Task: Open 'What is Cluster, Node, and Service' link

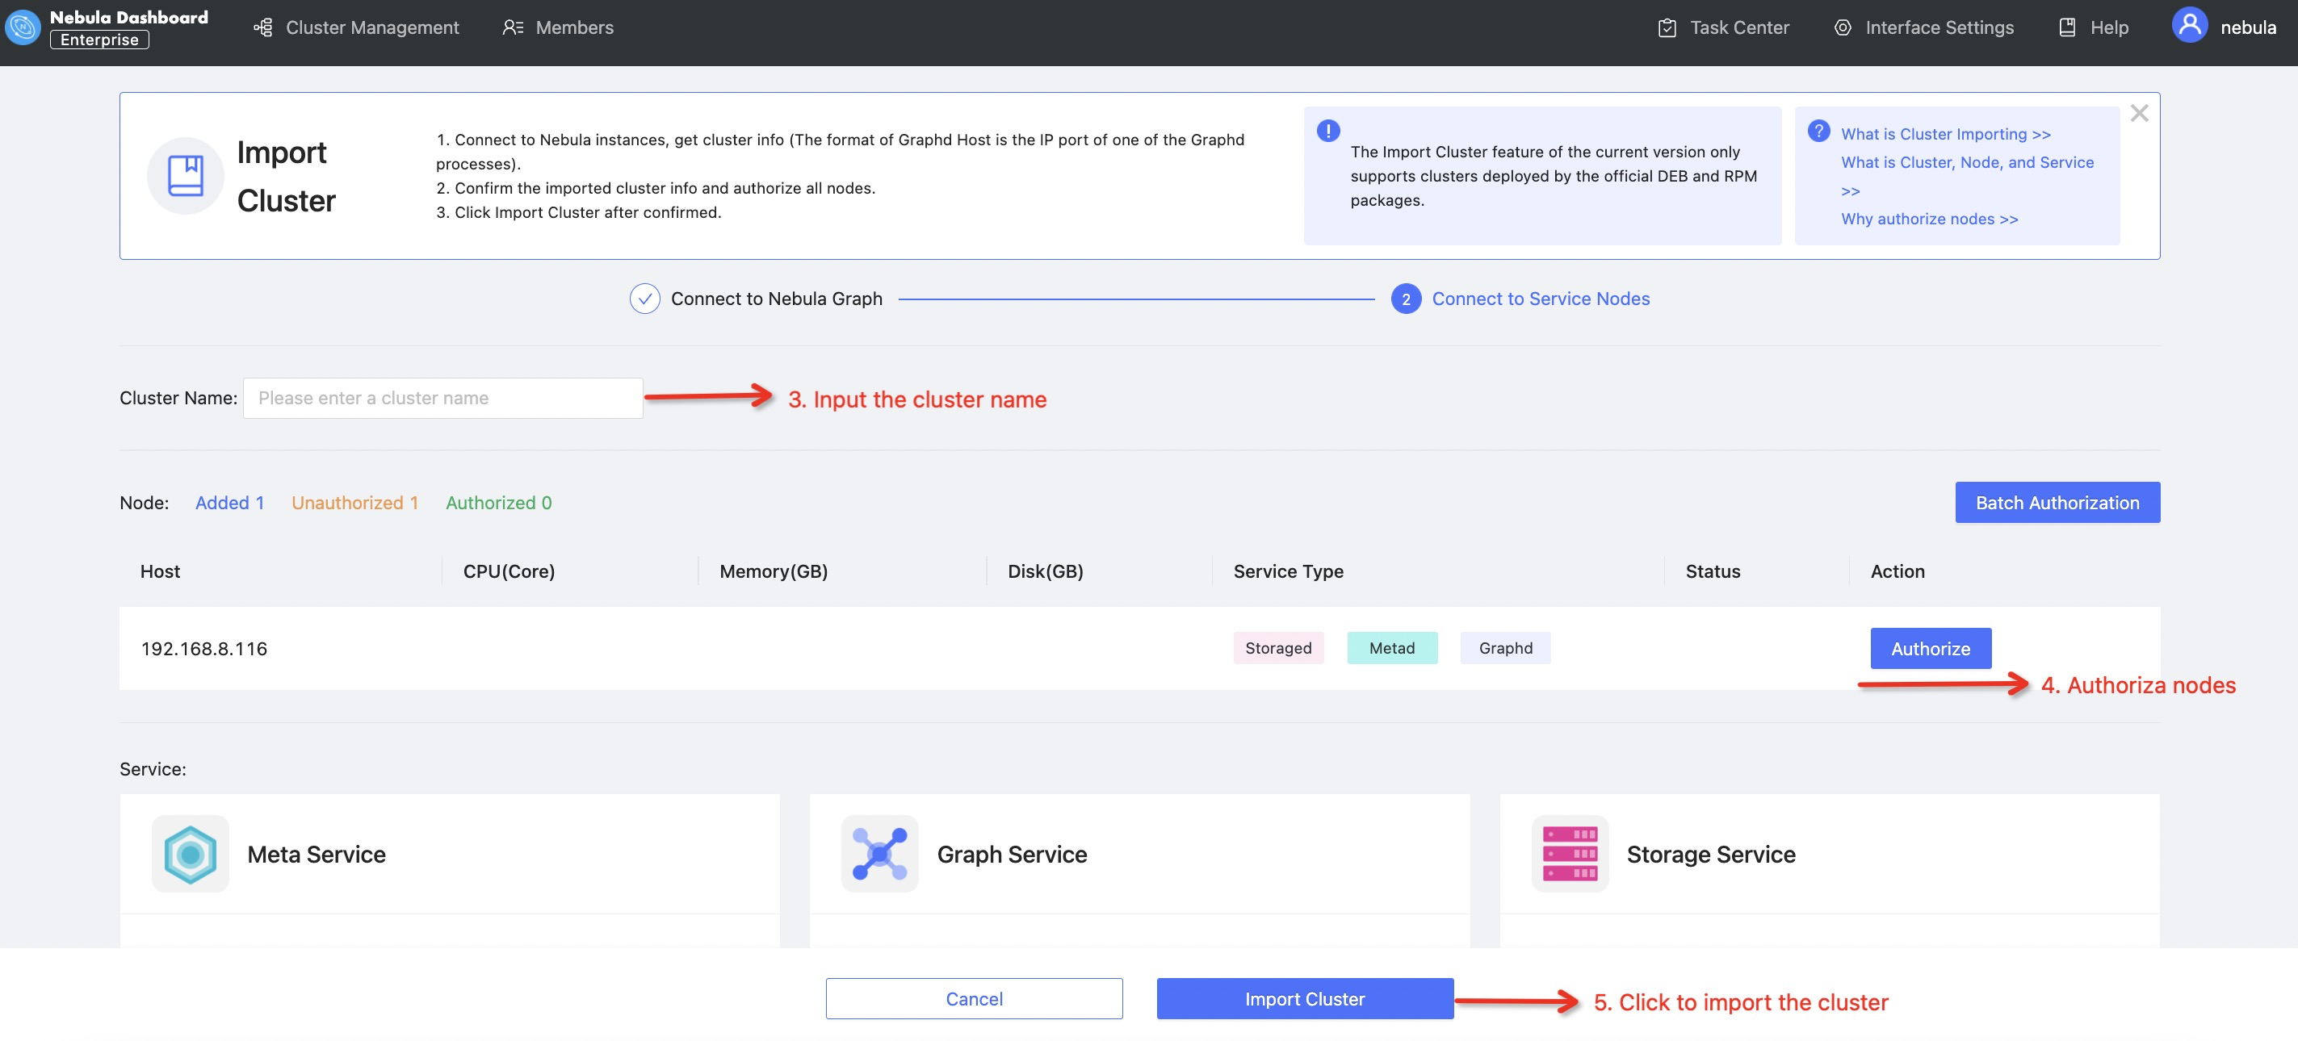Action: click(1967, 176)
